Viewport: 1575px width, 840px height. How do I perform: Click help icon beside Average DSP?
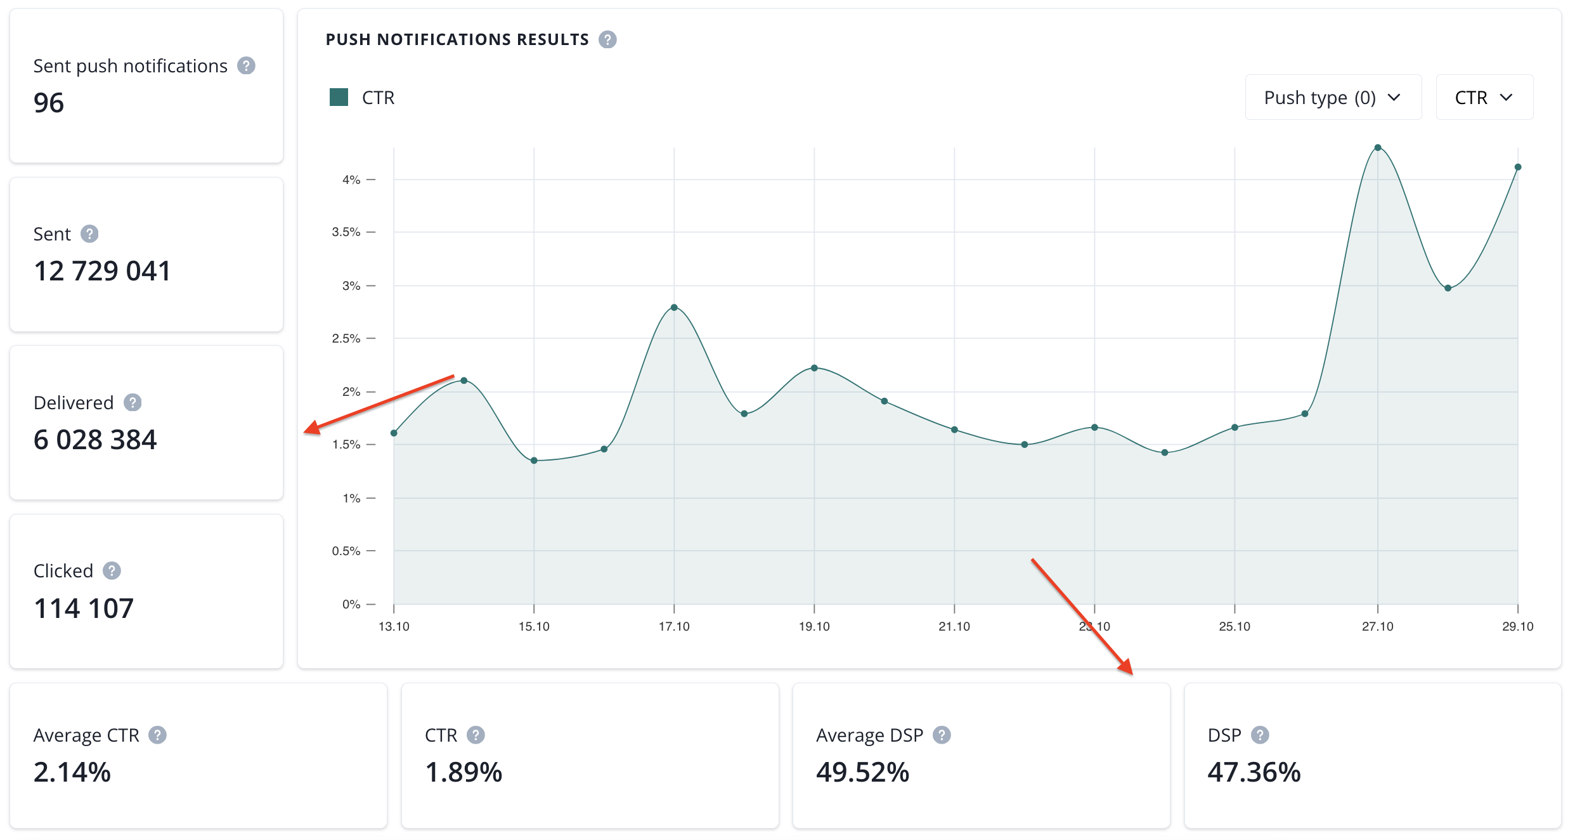942,735
